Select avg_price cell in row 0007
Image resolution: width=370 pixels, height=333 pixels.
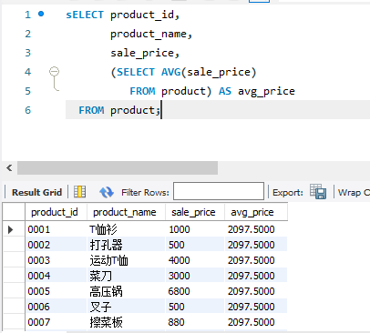tap(256, 322)
